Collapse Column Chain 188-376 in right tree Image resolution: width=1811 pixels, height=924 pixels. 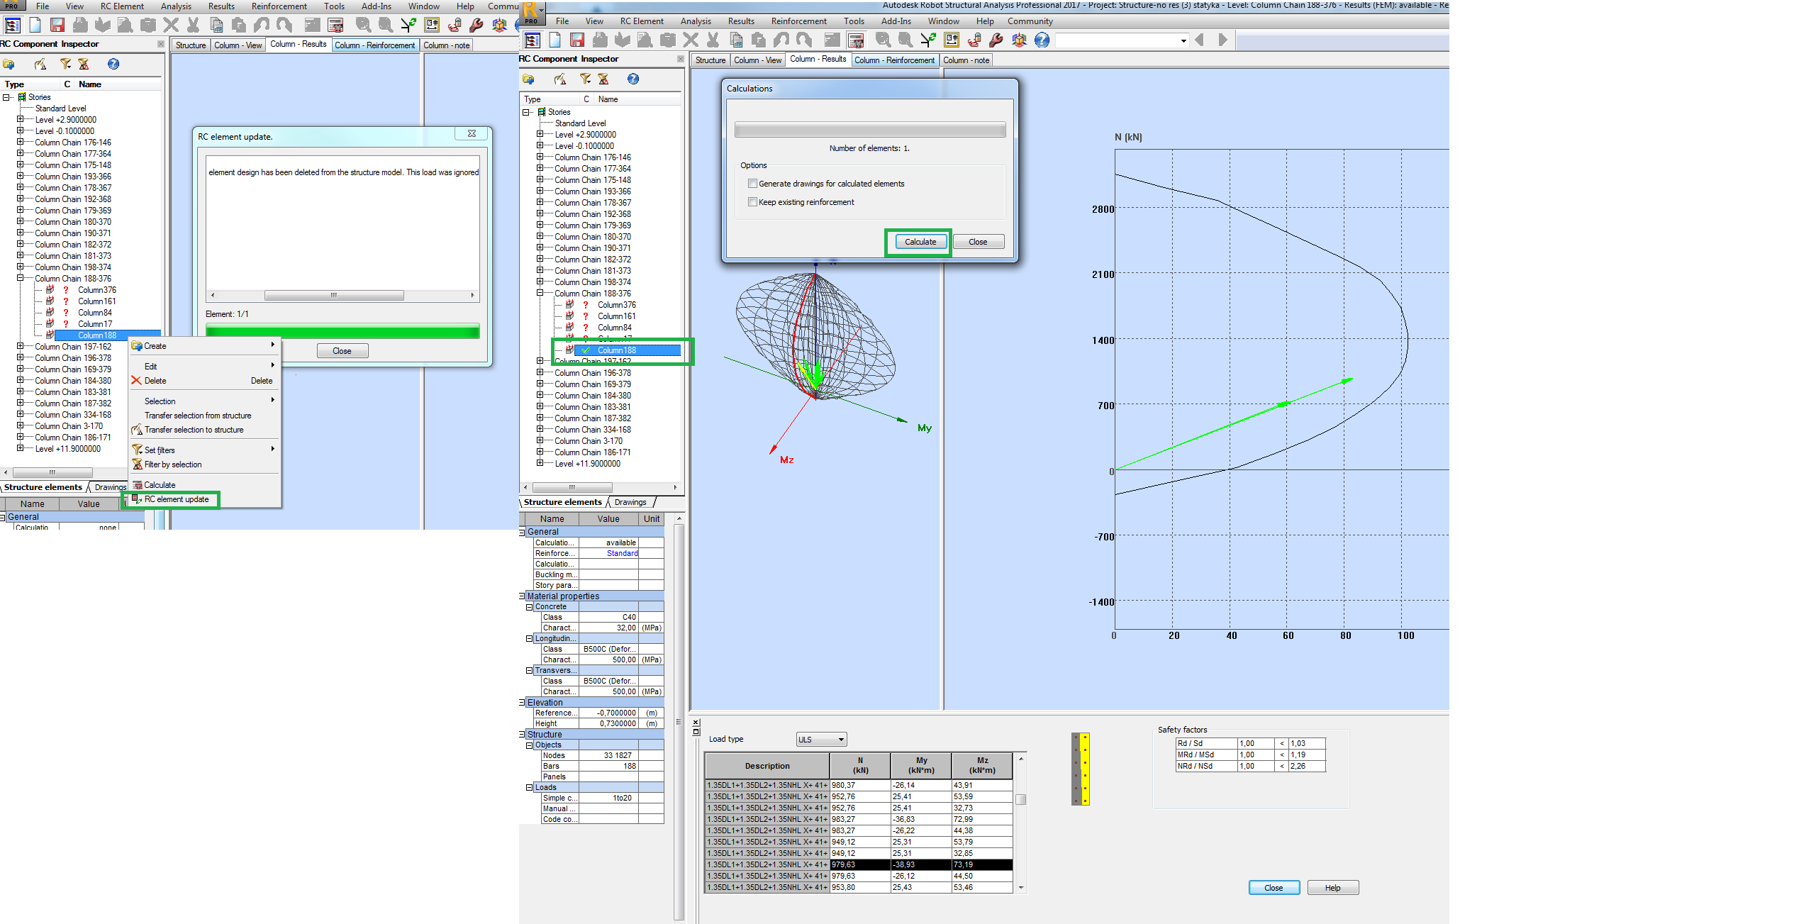tap(540, 293)
